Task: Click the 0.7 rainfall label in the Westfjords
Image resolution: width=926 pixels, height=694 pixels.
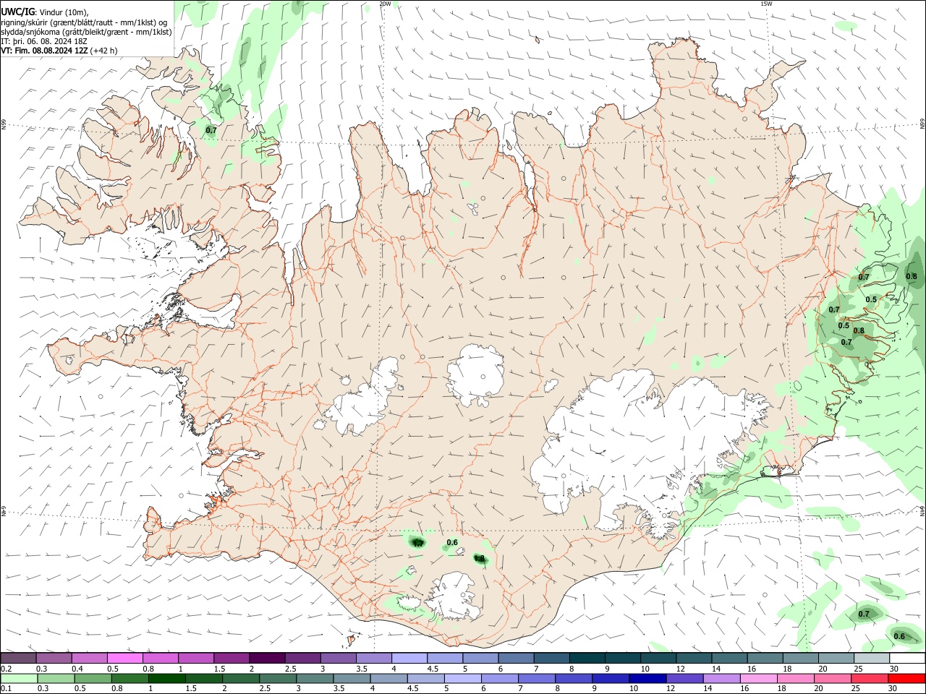Action: [x=211, y=130]
